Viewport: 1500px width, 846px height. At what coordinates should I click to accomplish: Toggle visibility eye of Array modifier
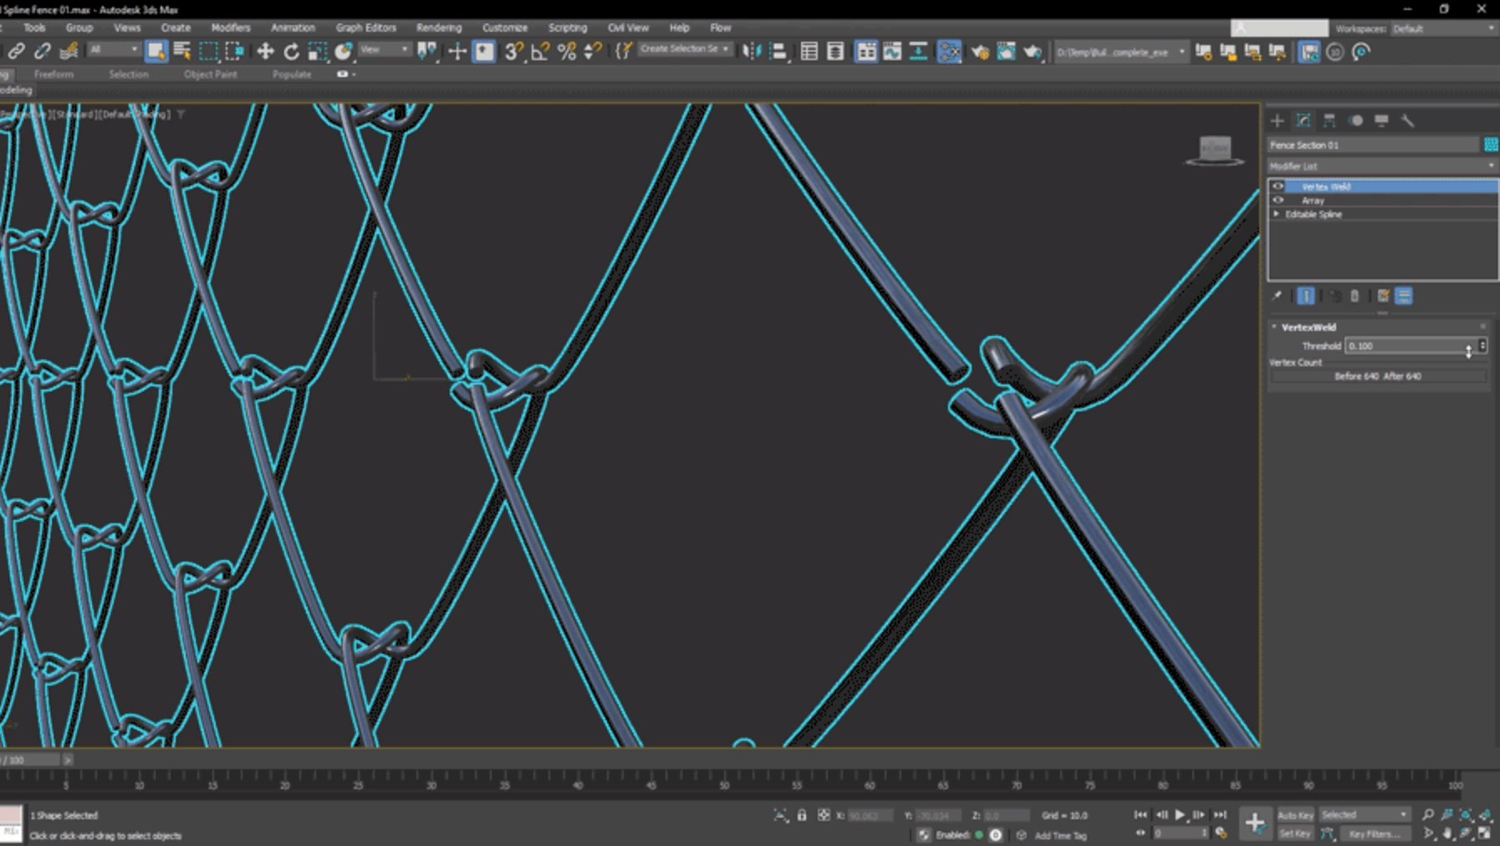pos(1278,201)
